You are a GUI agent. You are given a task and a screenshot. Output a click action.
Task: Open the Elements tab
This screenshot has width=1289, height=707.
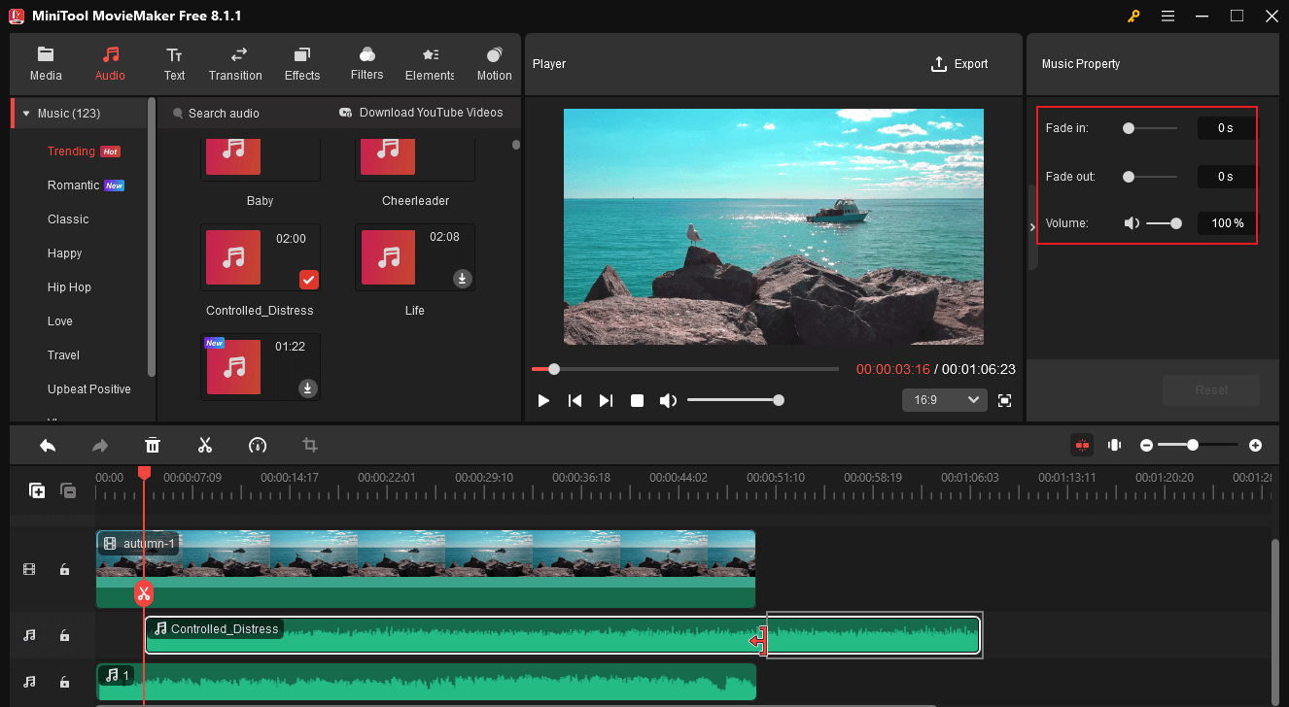pyautogui.click(x=430, y=64)
